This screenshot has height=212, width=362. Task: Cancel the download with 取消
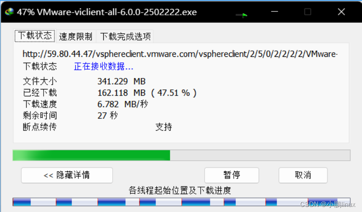[x=303, y=175]
